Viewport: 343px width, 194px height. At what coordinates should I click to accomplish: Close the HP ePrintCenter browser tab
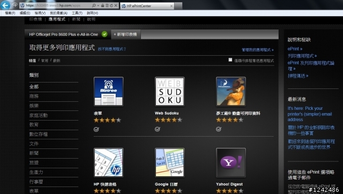click(171, 6)
